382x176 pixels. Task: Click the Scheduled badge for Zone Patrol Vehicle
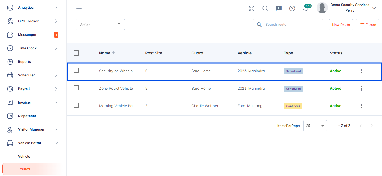293,89
